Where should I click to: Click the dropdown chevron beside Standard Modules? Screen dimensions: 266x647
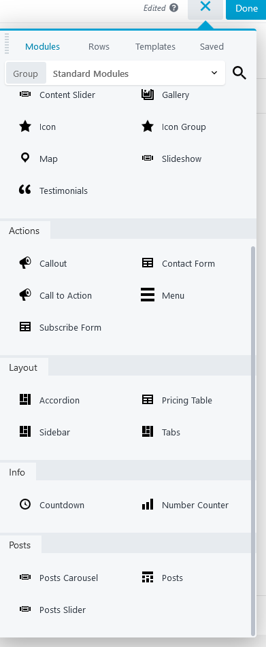pos(214,73)
